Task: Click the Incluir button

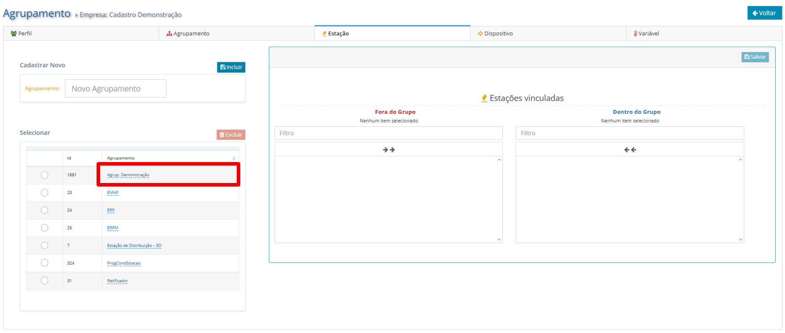Action: pyautogui.click(x=231, y=67)
